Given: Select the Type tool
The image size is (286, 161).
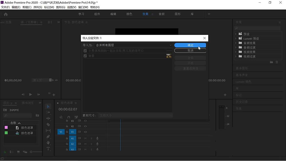Looking at the screenshot, I should coord(48,149).
